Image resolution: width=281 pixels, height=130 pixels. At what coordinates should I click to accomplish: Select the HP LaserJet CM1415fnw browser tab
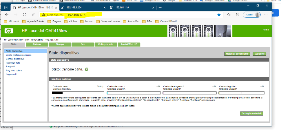[x=35, y=8]
